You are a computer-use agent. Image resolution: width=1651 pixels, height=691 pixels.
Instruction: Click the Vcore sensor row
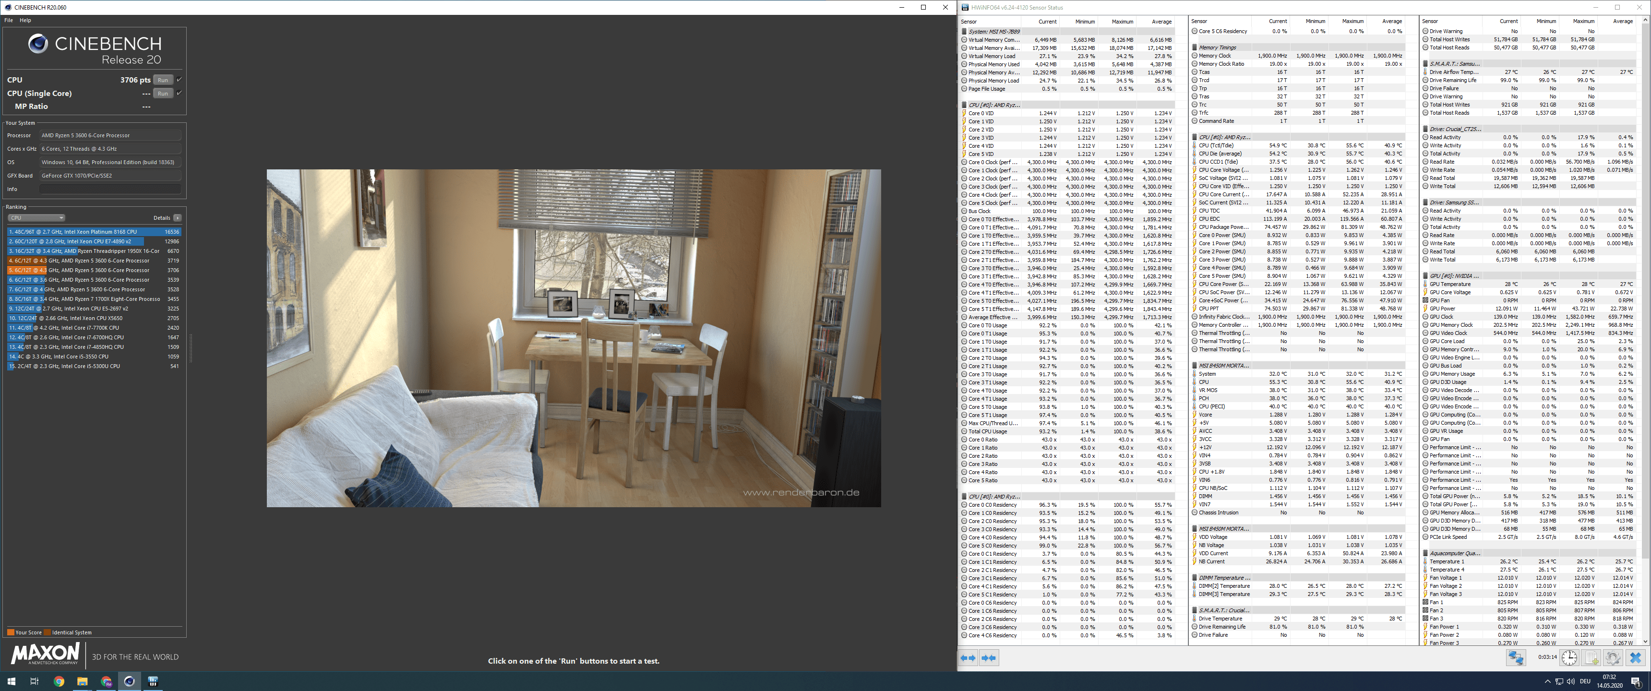[1299, 415]
